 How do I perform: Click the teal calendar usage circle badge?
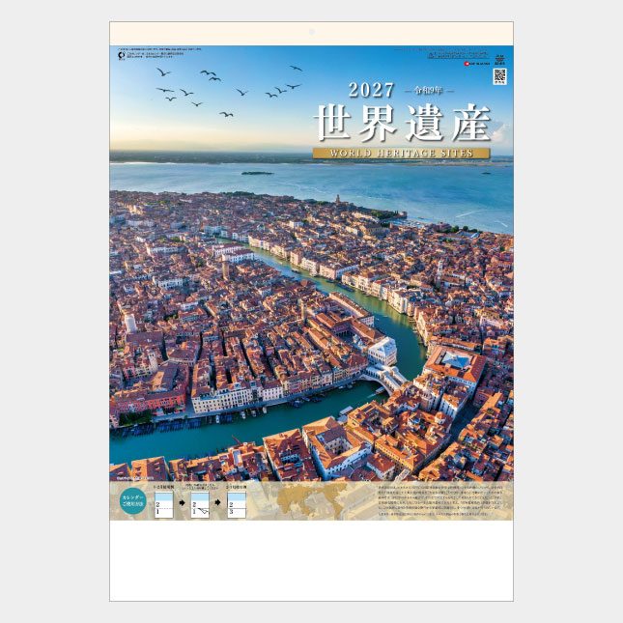[133, 502]
